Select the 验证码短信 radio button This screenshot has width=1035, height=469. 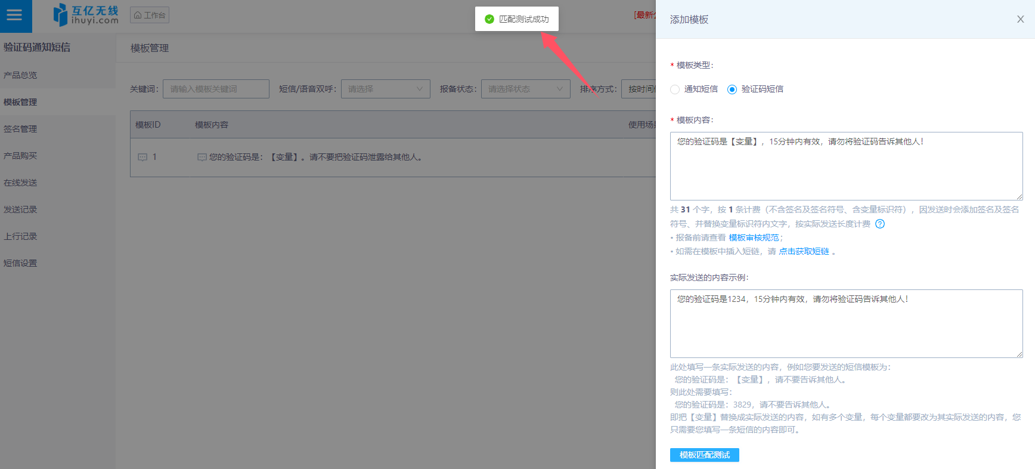732,90
